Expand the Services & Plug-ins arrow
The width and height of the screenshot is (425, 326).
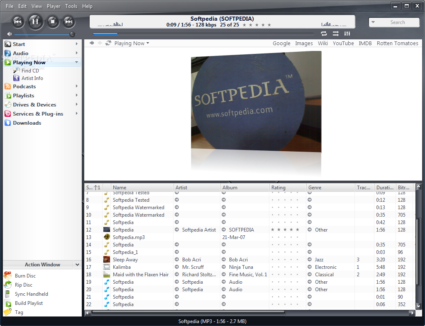[x=77, y=113]
